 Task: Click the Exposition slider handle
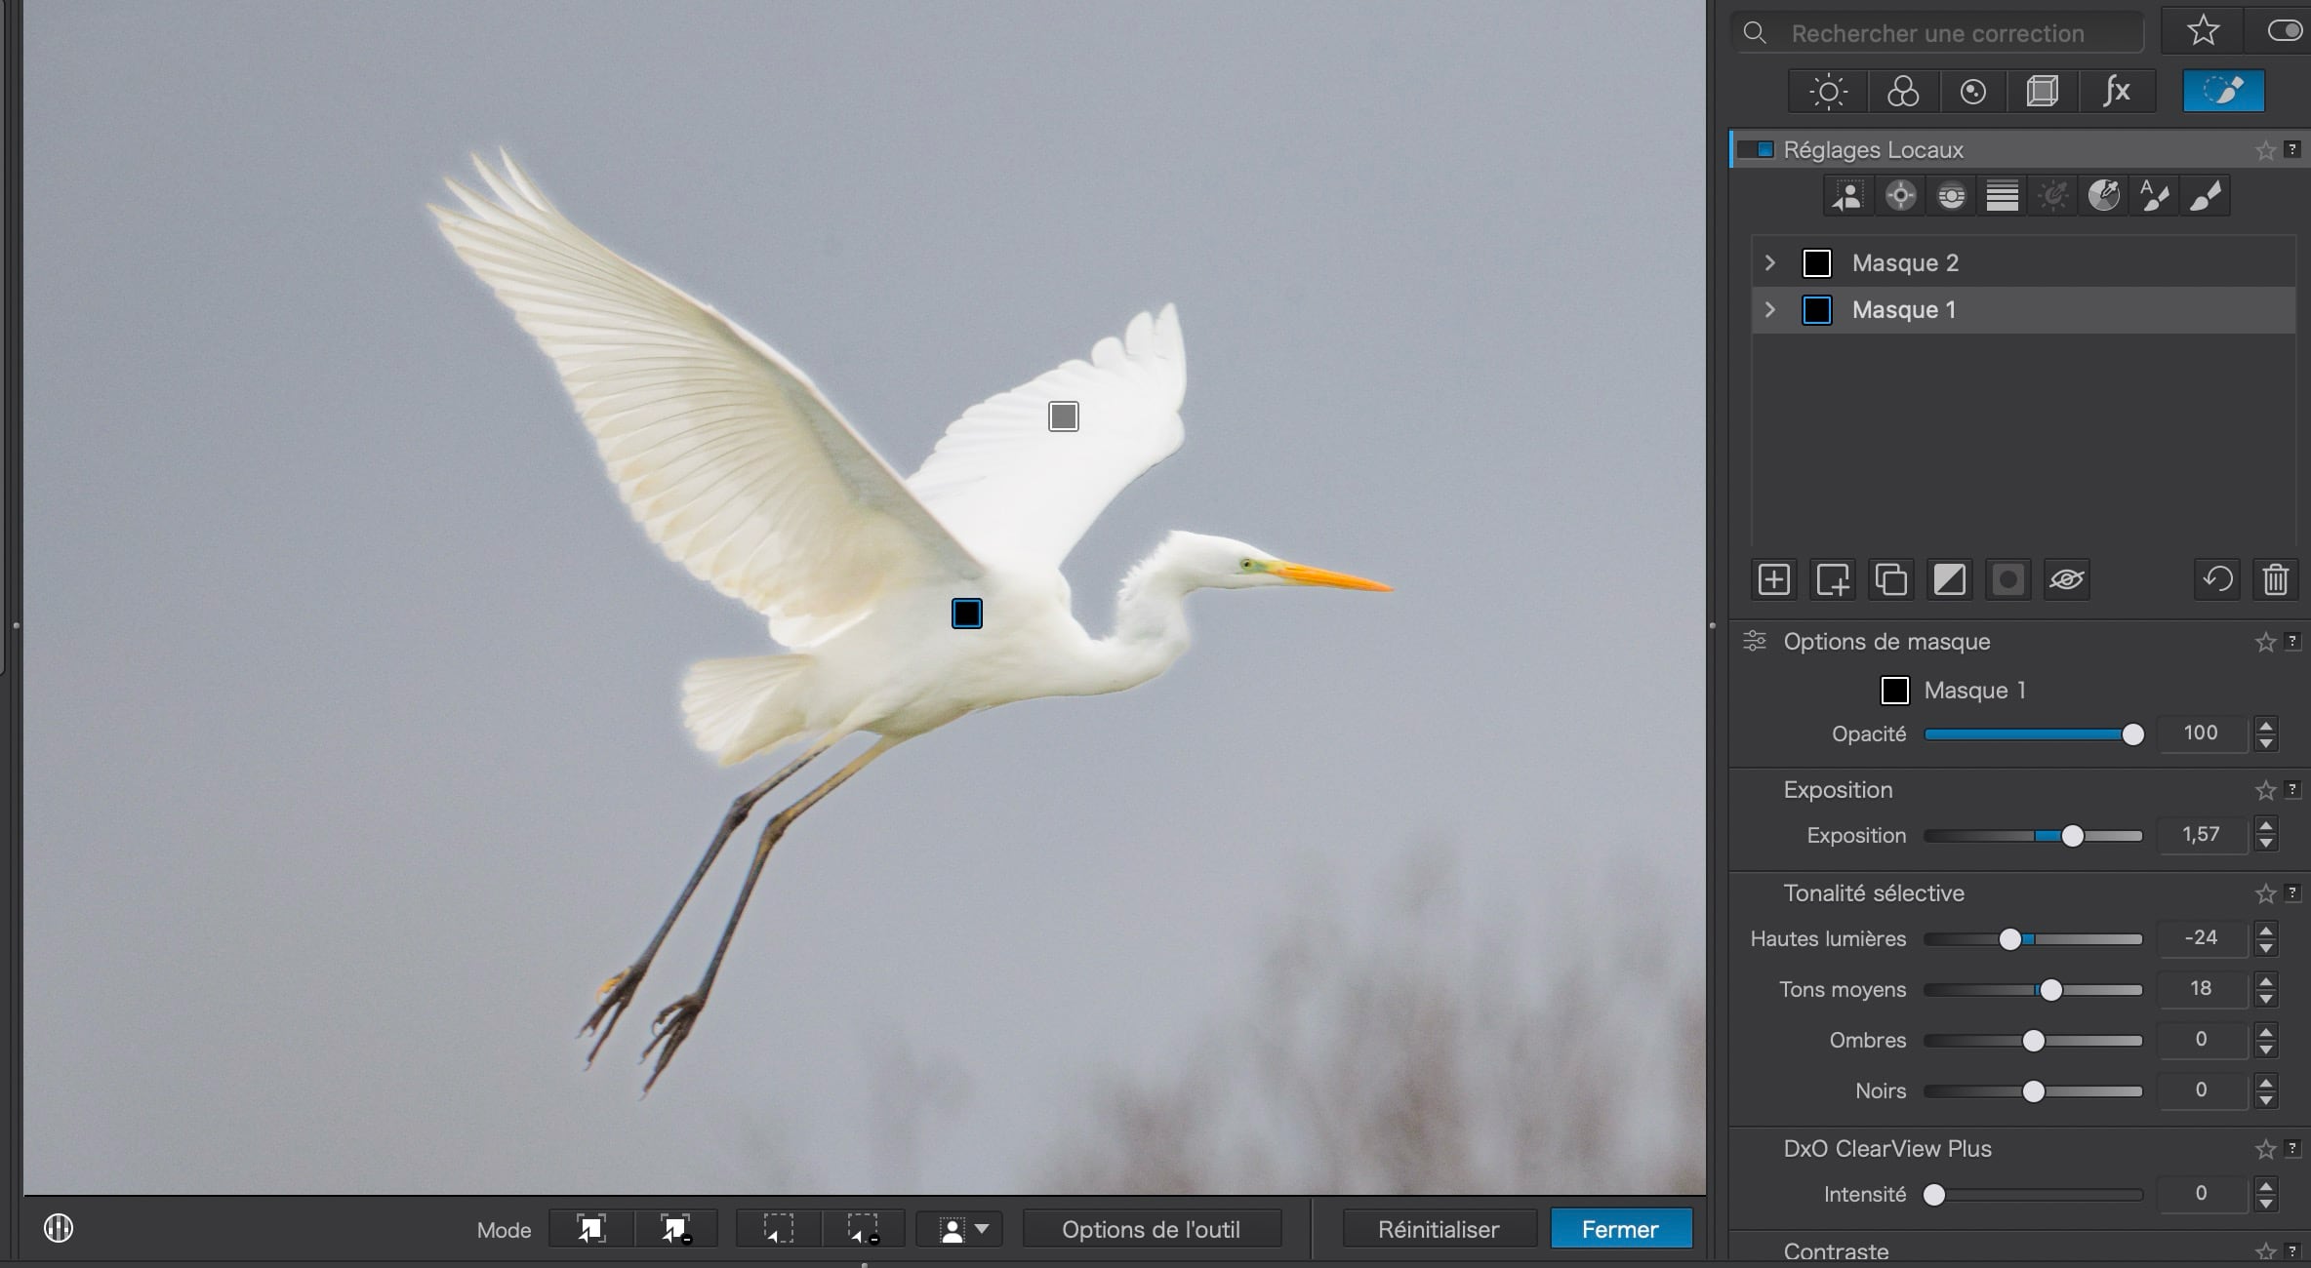[2072, 836]
